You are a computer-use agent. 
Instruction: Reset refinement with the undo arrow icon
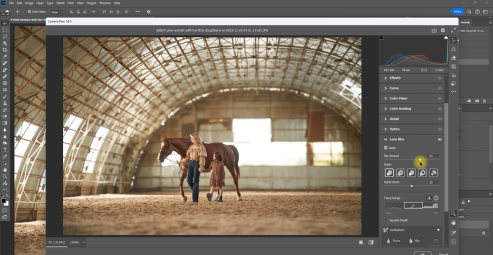pyautogui.click(x=436, y=240)
